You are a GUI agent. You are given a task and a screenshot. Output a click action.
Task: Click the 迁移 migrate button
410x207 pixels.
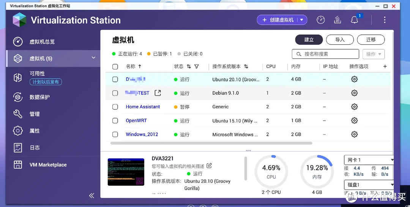coord(371,40)
